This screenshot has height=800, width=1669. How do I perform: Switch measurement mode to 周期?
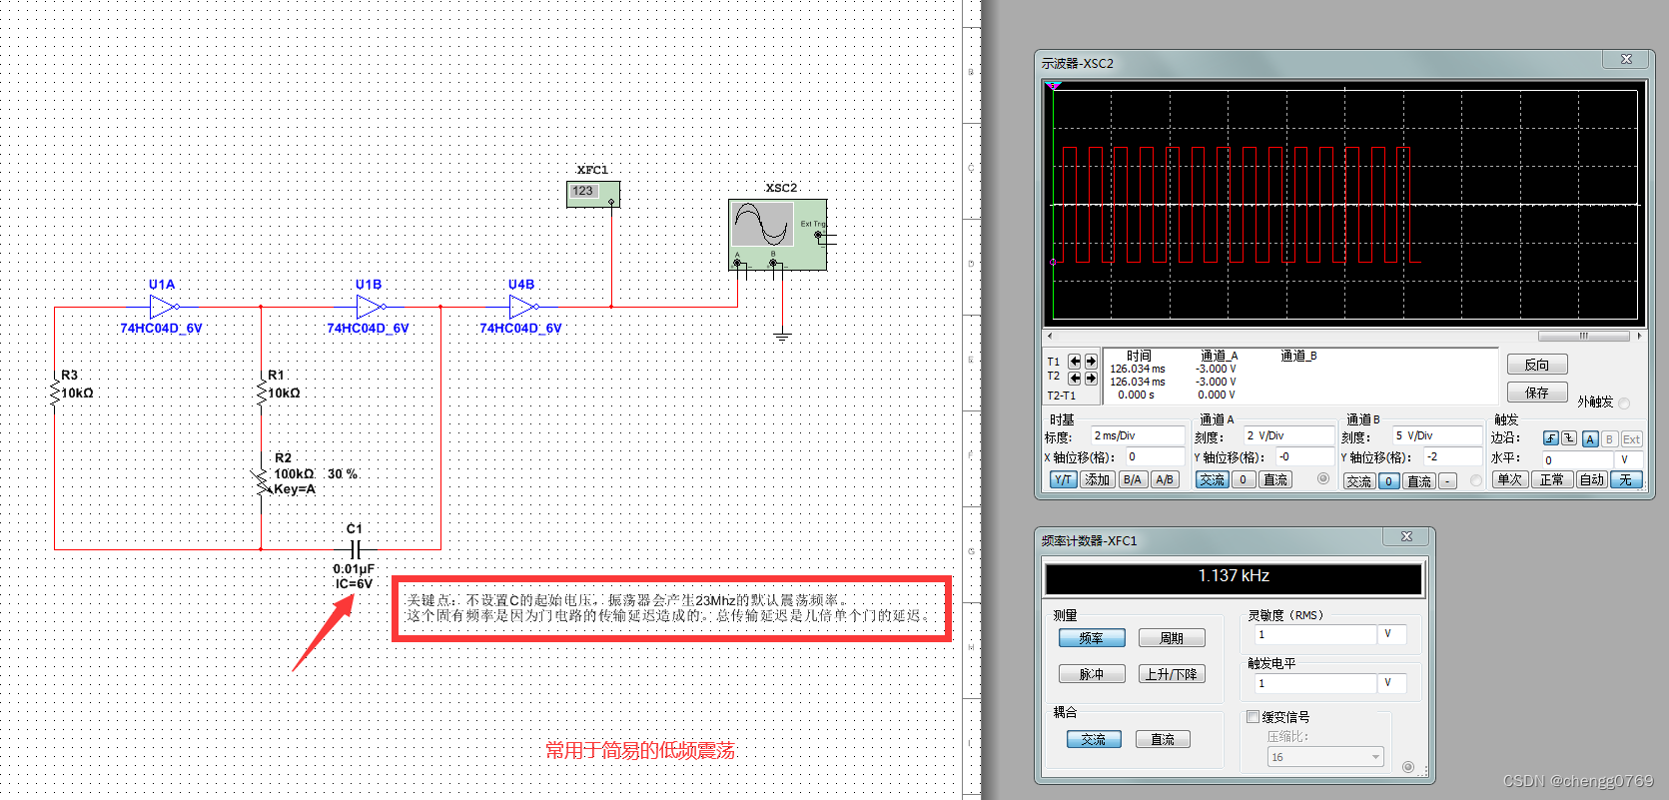pos(1171,638)
